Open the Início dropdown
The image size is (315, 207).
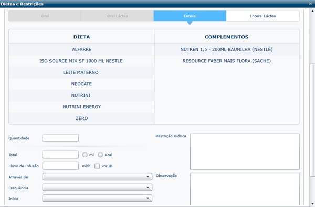[97, 199]
